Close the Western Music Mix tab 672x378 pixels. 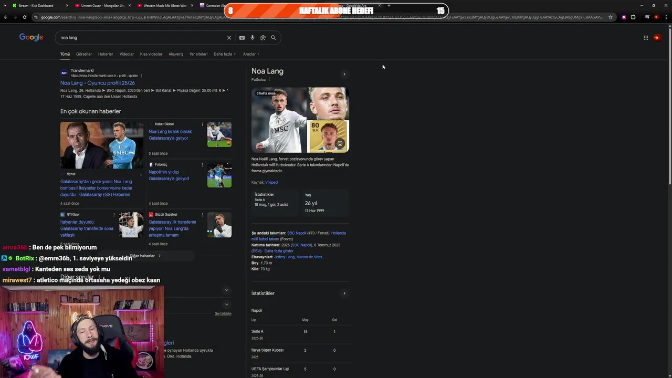click(192, 6)
